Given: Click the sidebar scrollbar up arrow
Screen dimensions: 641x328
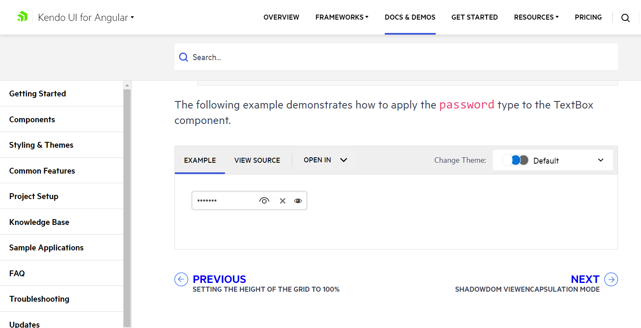Looking at the screenshot, I should point(127,85).
